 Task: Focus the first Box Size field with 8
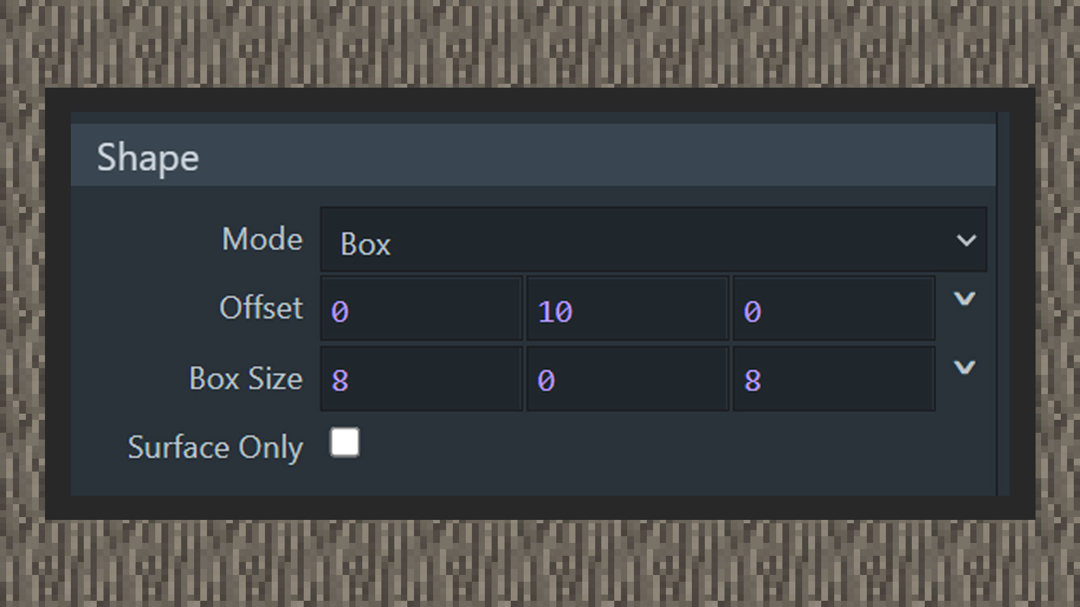(x=421, y=378)
